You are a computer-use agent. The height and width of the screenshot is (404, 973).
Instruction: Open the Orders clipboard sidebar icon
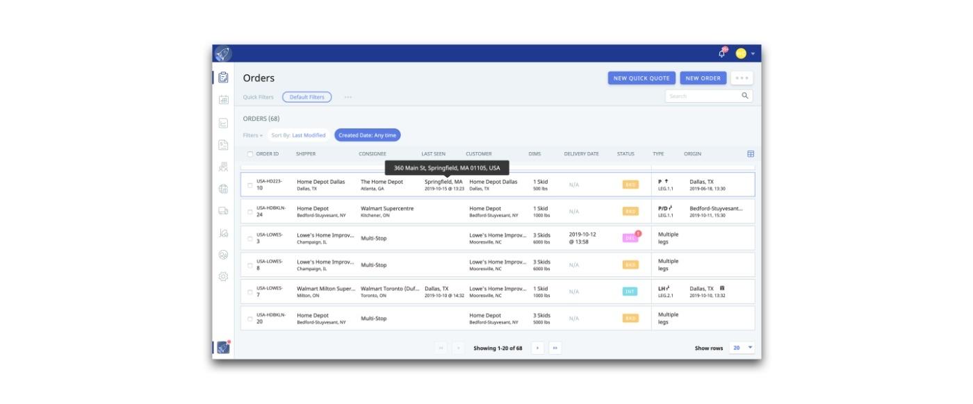click(223, 77)
